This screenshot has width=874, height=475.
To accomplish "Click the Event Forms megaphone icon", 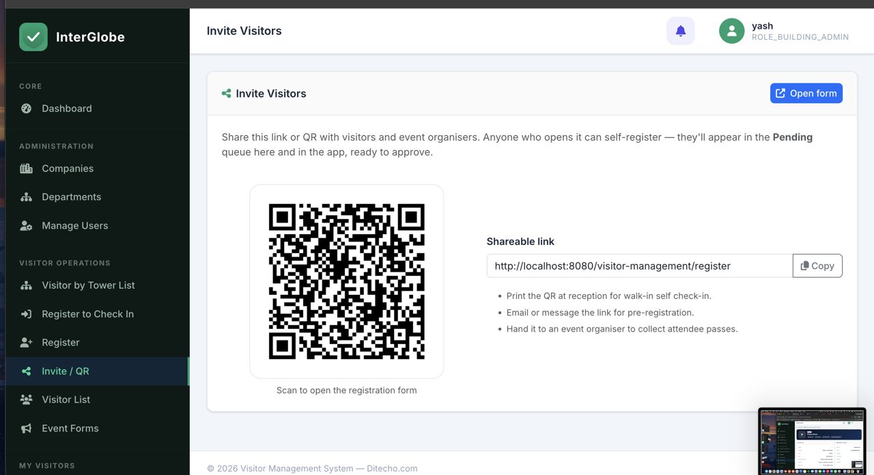I will (27, 429).
